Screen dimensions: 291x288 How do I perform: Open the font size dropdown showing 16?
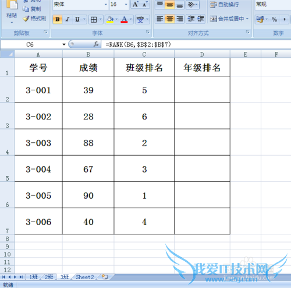(x=126, y=4)
